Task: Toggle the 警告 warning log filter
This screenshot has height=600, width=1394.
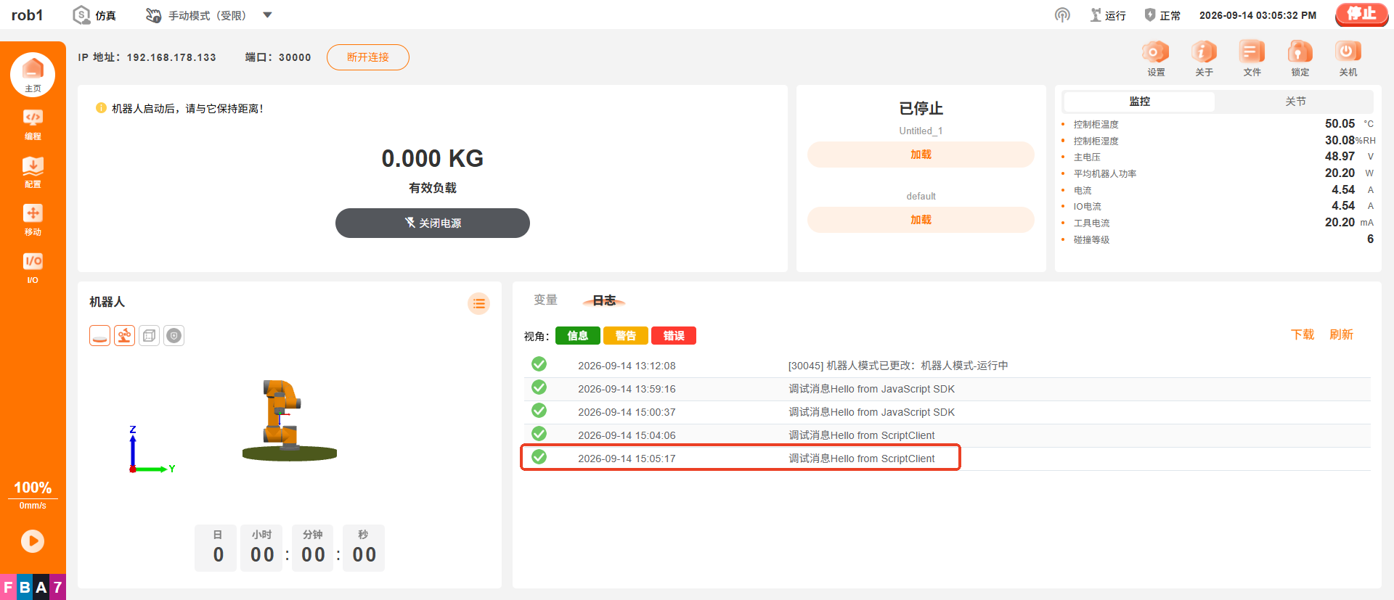Action: (626, 335)
